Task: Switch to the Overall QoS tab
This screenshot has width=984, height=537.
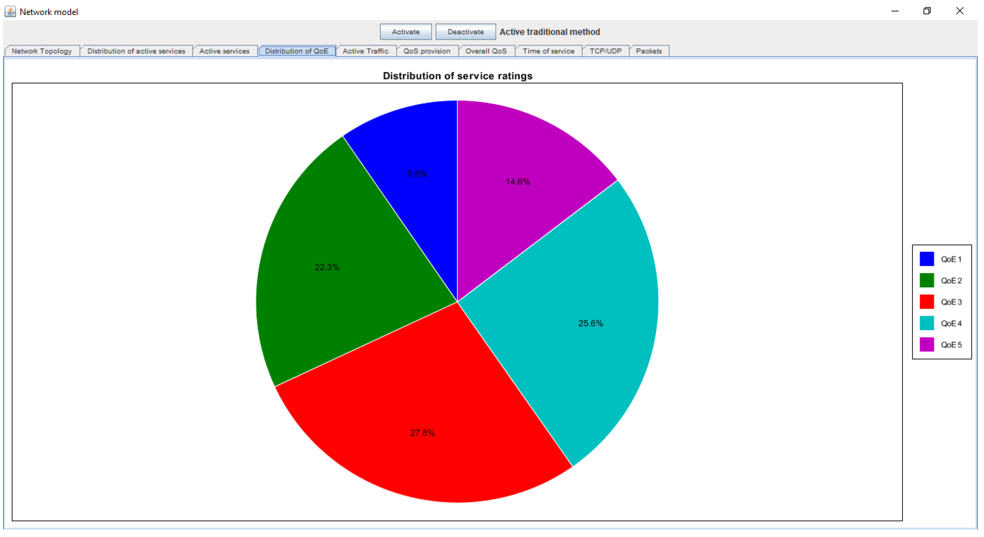Action: click(x=486, y=51)
